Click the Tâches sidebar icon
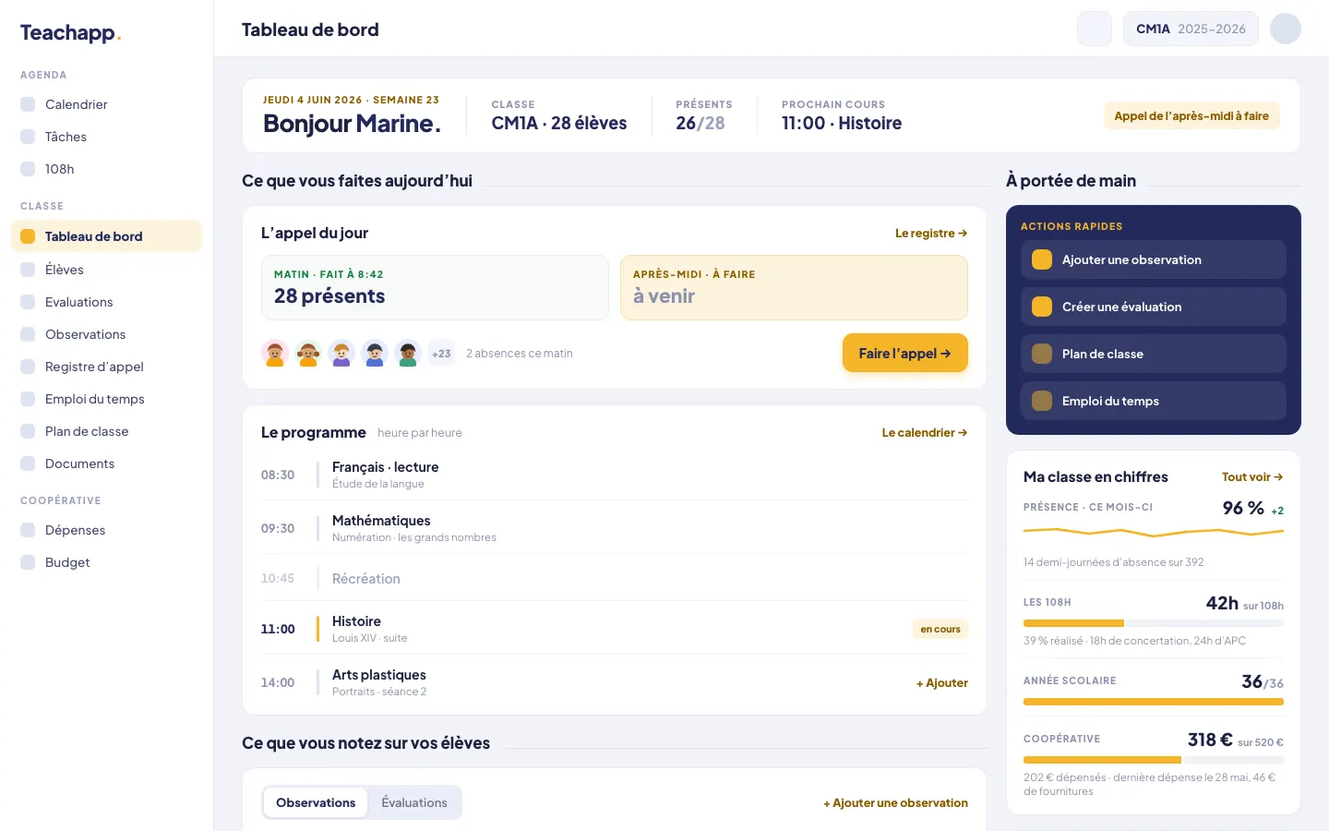 [28, 137]
